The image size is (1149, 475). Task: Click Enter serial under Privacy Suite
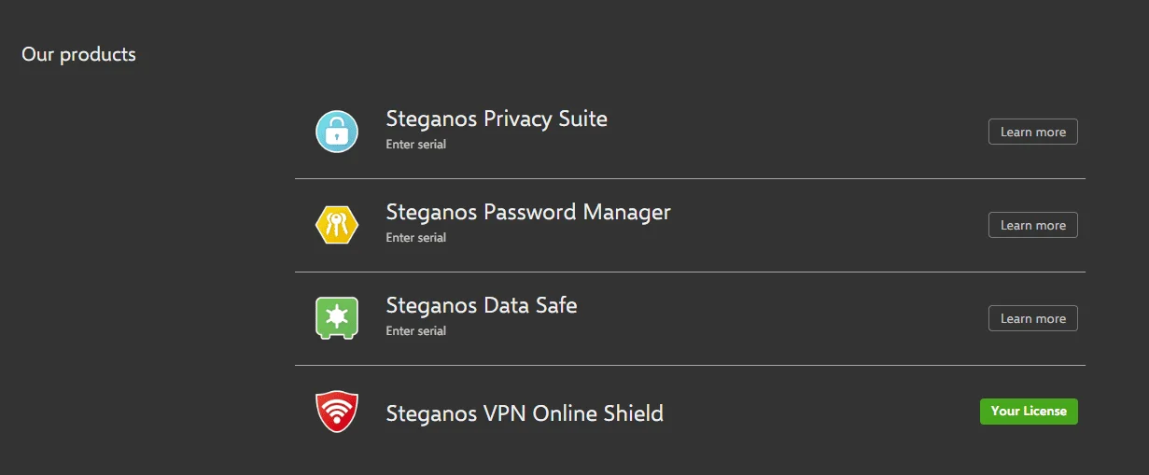point(416,145)
